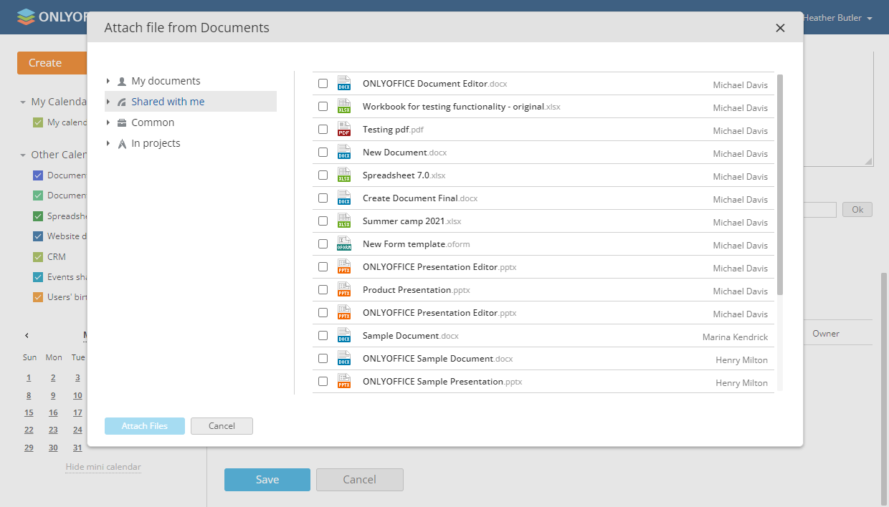Select checkbox for Summer camp 2021.xlsx
The height and width of the screenshot is (507, 889).
pos(323,221)
